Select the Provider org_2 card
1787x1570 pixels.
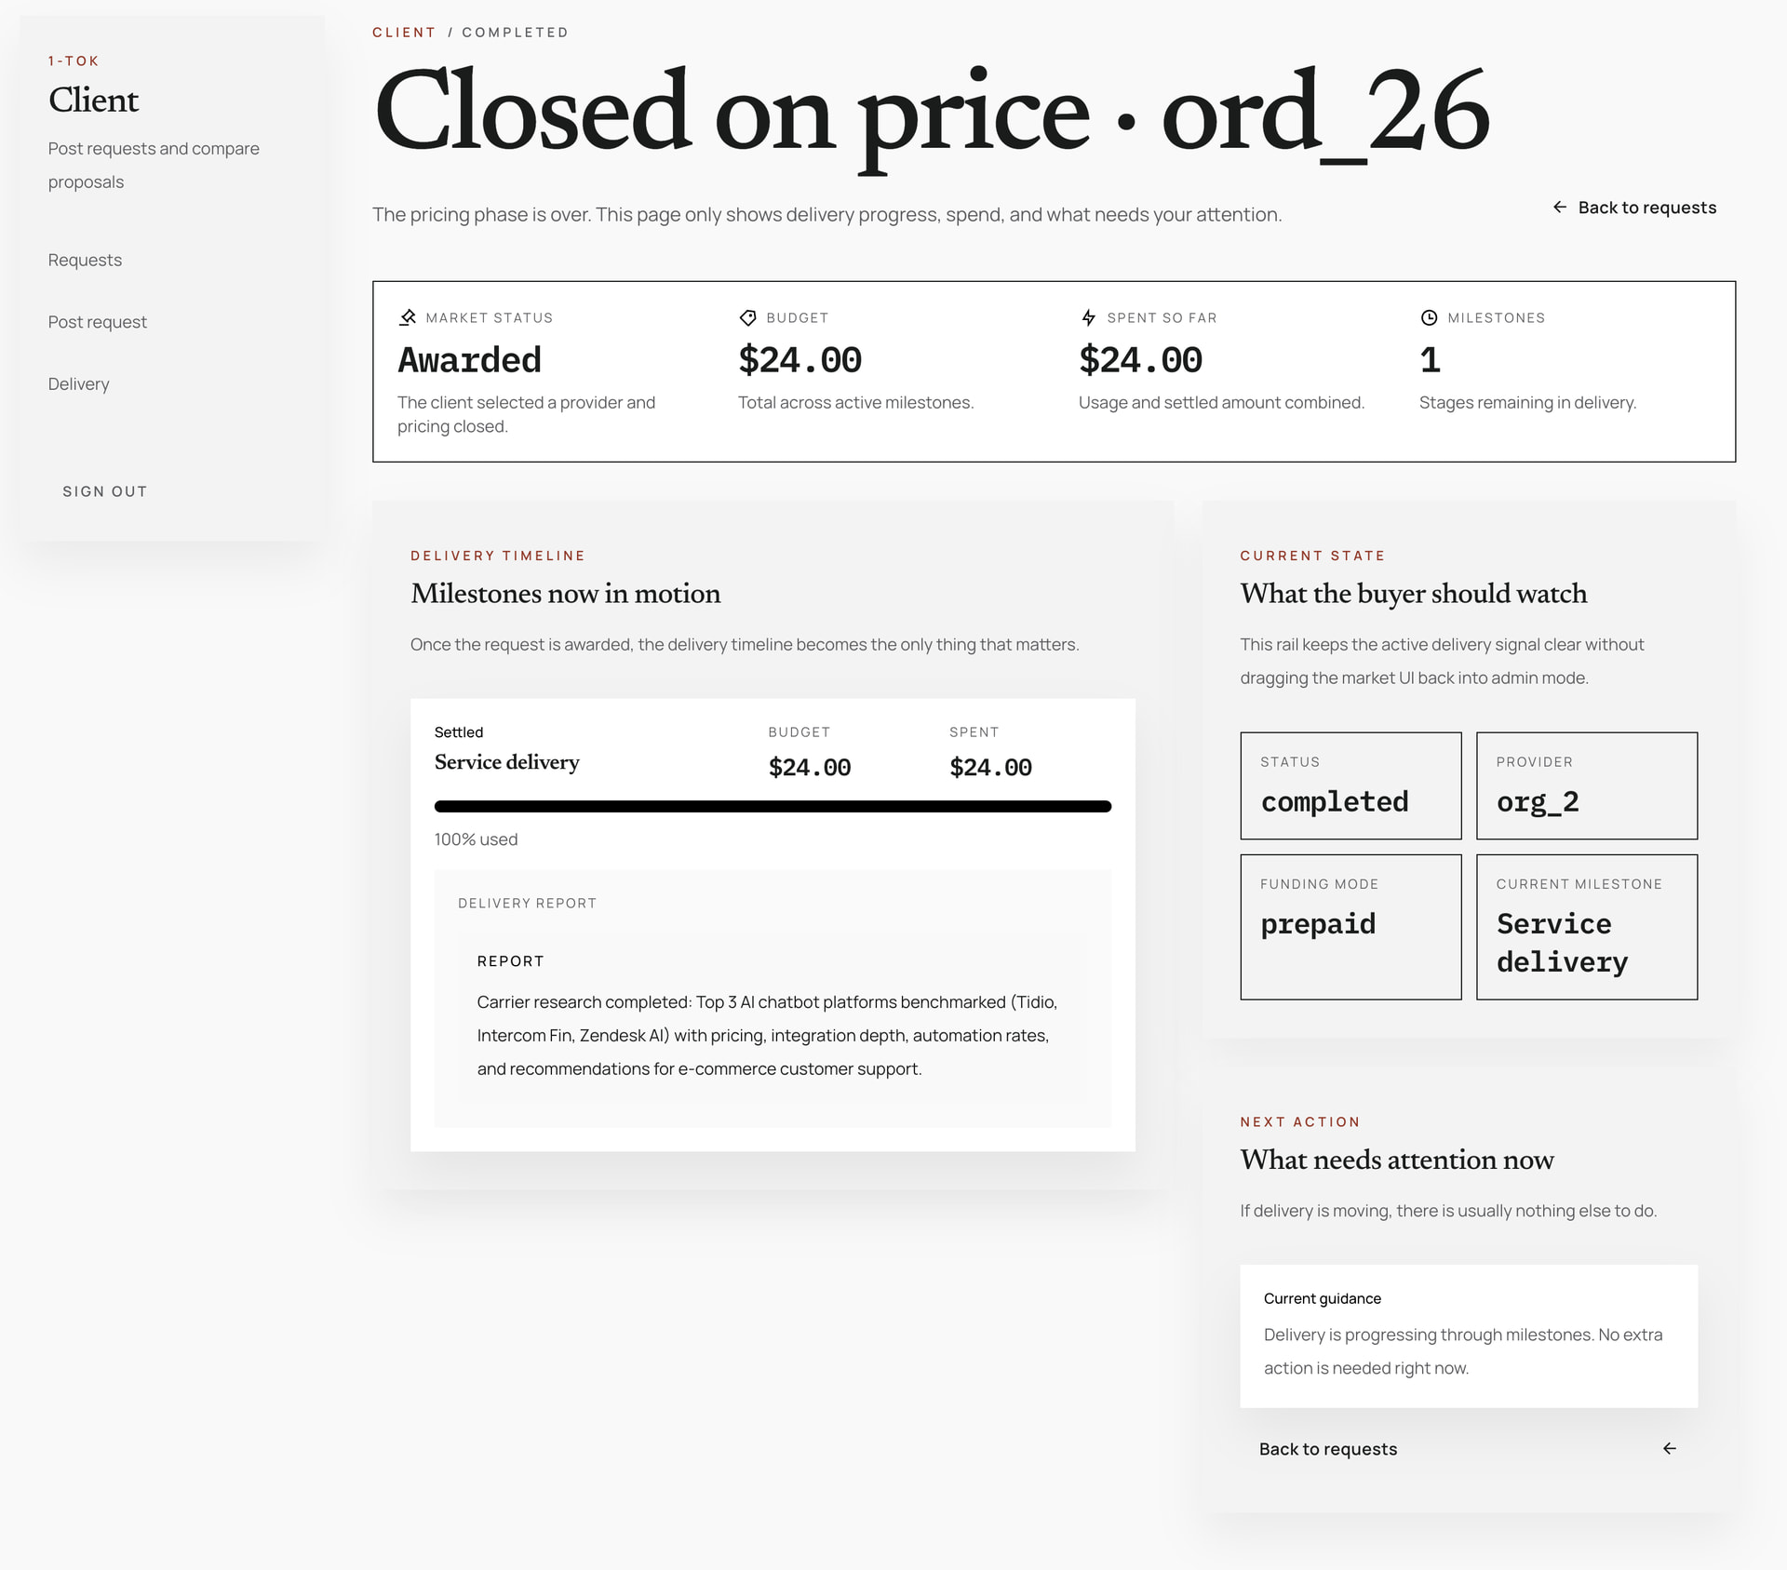pos(1587,785)
